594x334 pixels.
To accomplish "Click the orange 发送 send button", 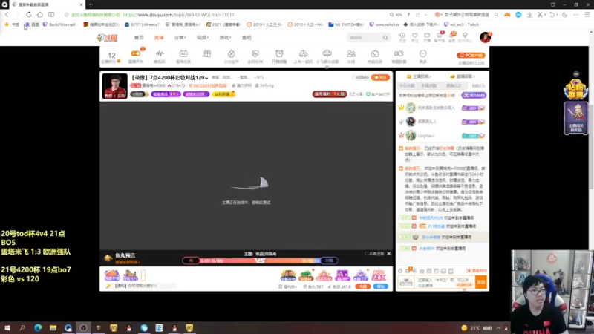I will [x=481, y=283].
